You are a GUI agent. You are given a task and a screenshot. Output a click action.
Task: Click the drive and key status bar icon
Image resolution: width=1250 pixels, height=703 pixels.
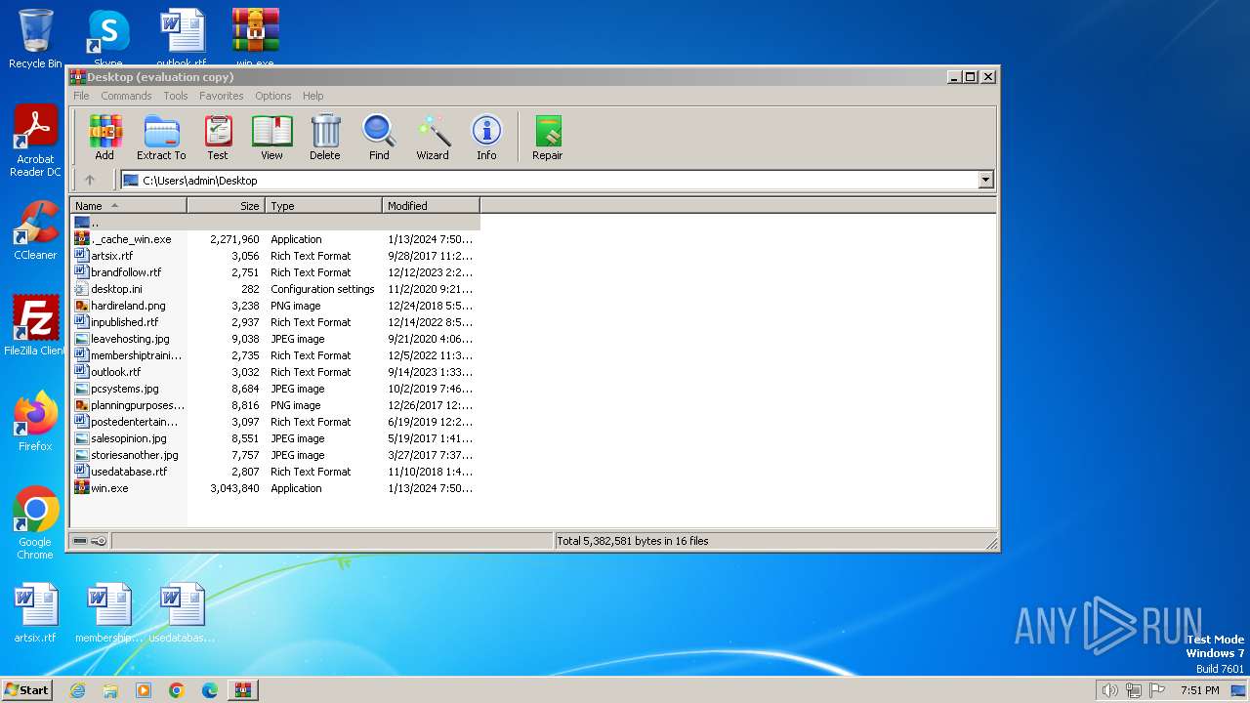click(90, 541)
